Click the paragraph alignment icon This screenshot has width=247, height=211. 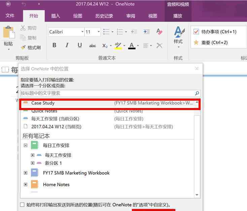coord(146,46)
